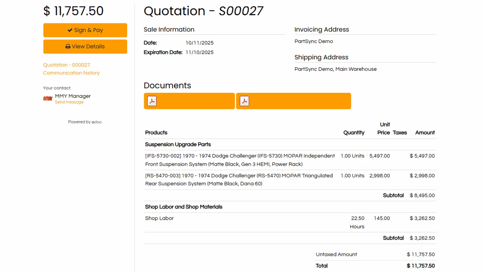Click the printer icon on View Details
484x272 pixels.
pyautogui.click(x=68, y=47)
